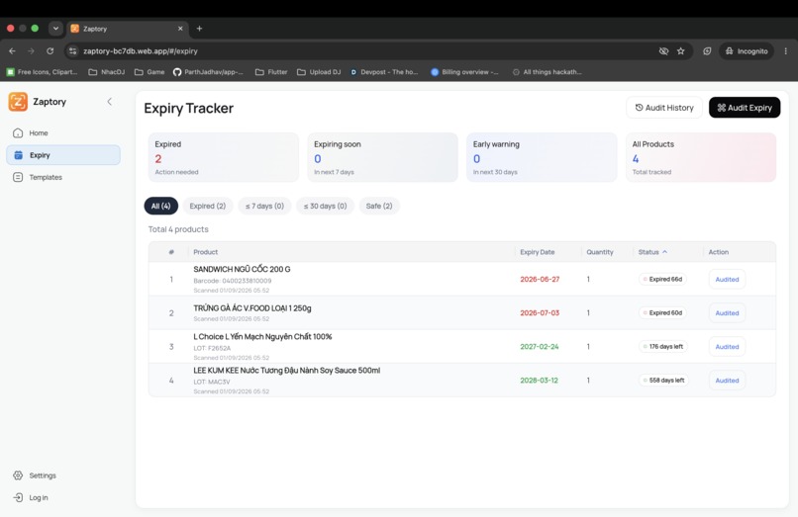
Task: Click product name SANDWICH NGŨ CỐC 200 G
Action: pos(242,269)
